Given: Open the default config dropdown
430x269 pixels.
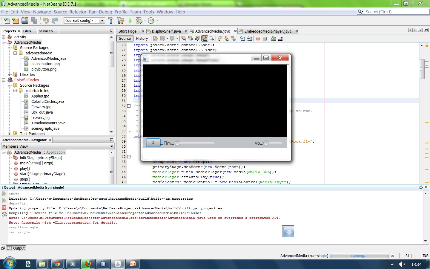Looking at the screenshot, I should [x=102, y=20].
